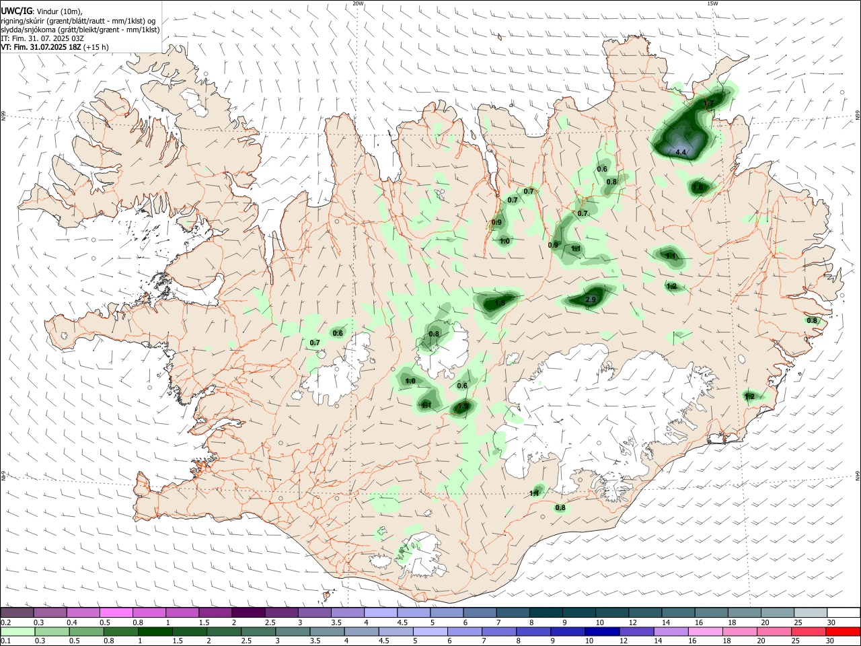The width and height of the screenshot is (861, 646).
Task: Click the 1.9 rainfall value label
Action: pos(463,406)
